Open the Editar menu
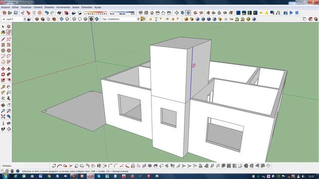 pos(15,7)
